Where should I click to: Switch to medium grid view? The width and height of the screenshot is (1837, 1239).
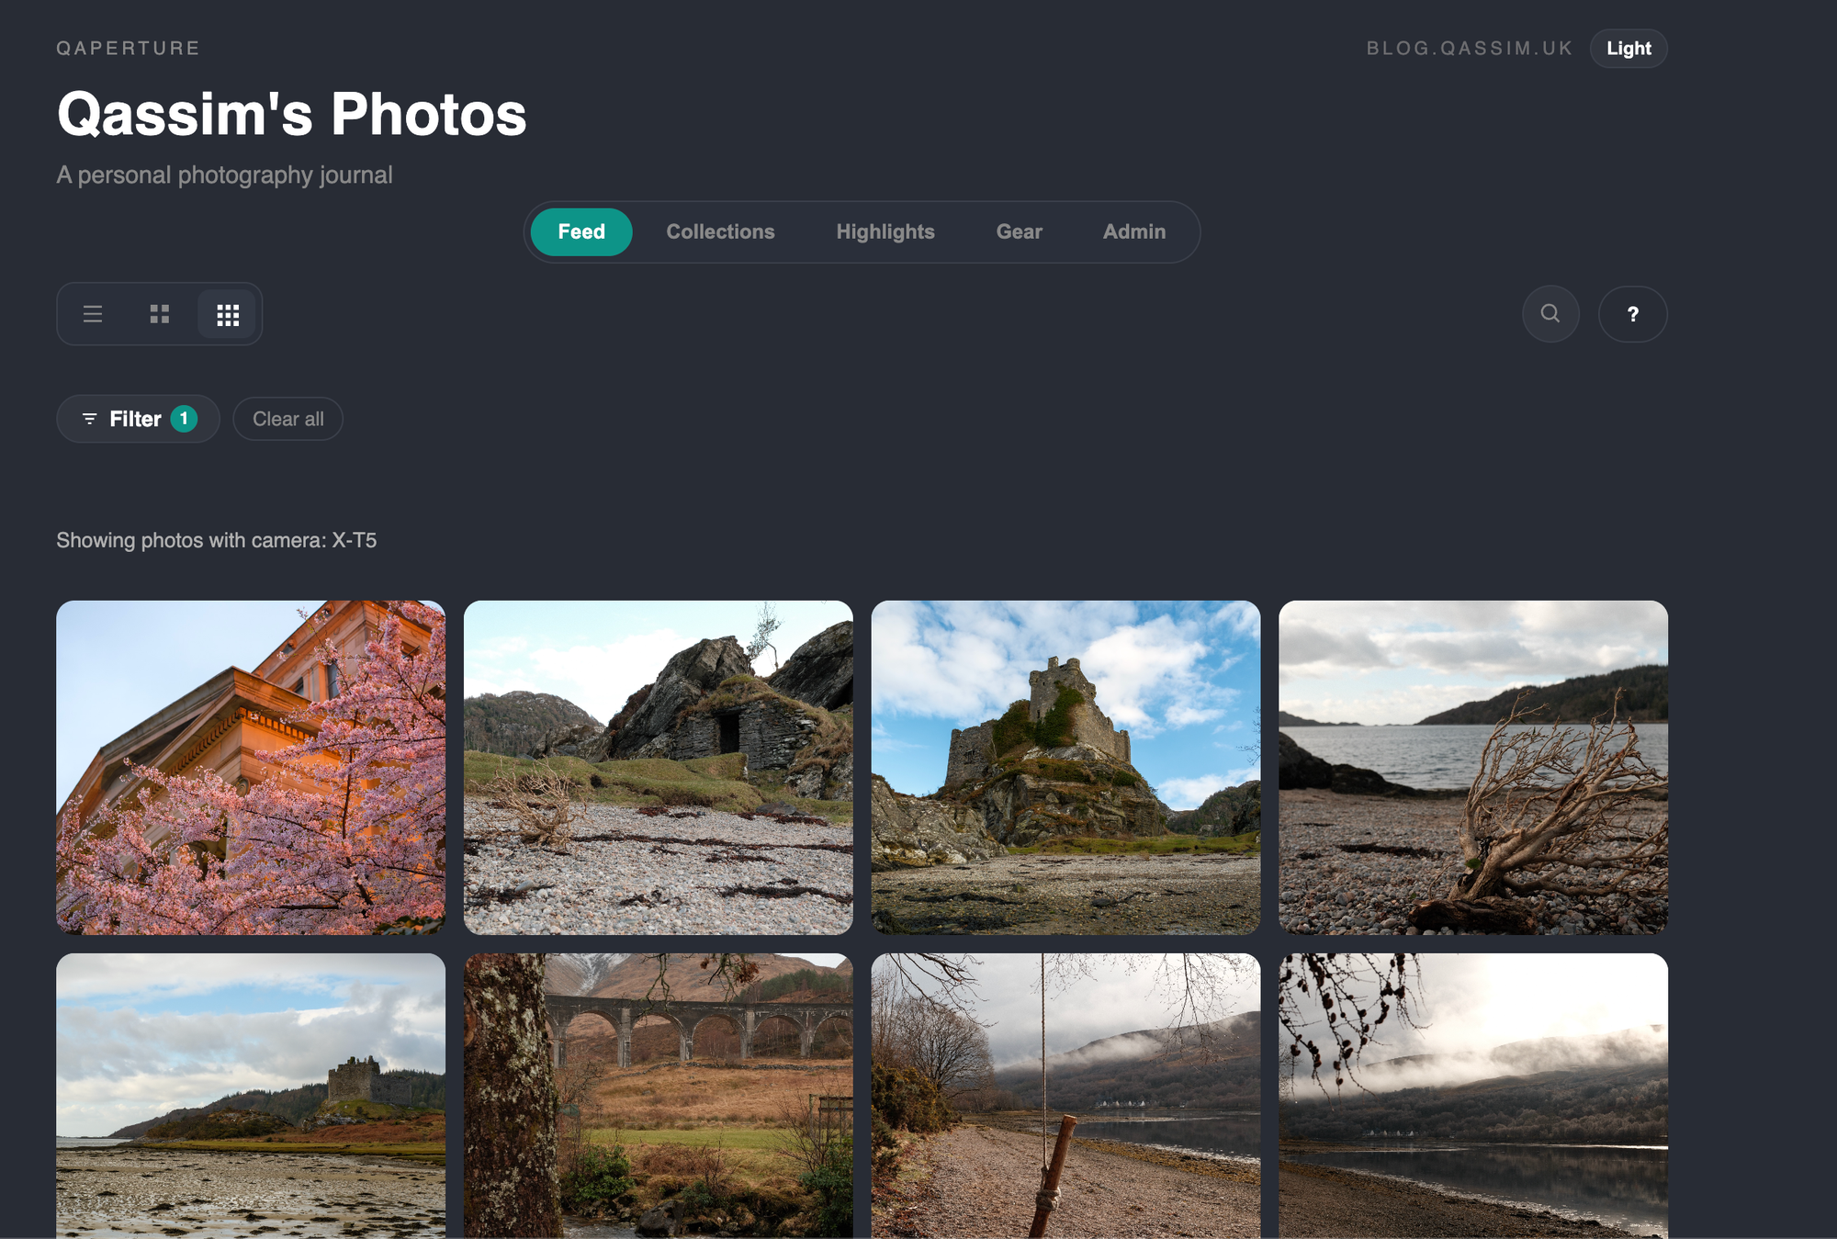[160, 314]
